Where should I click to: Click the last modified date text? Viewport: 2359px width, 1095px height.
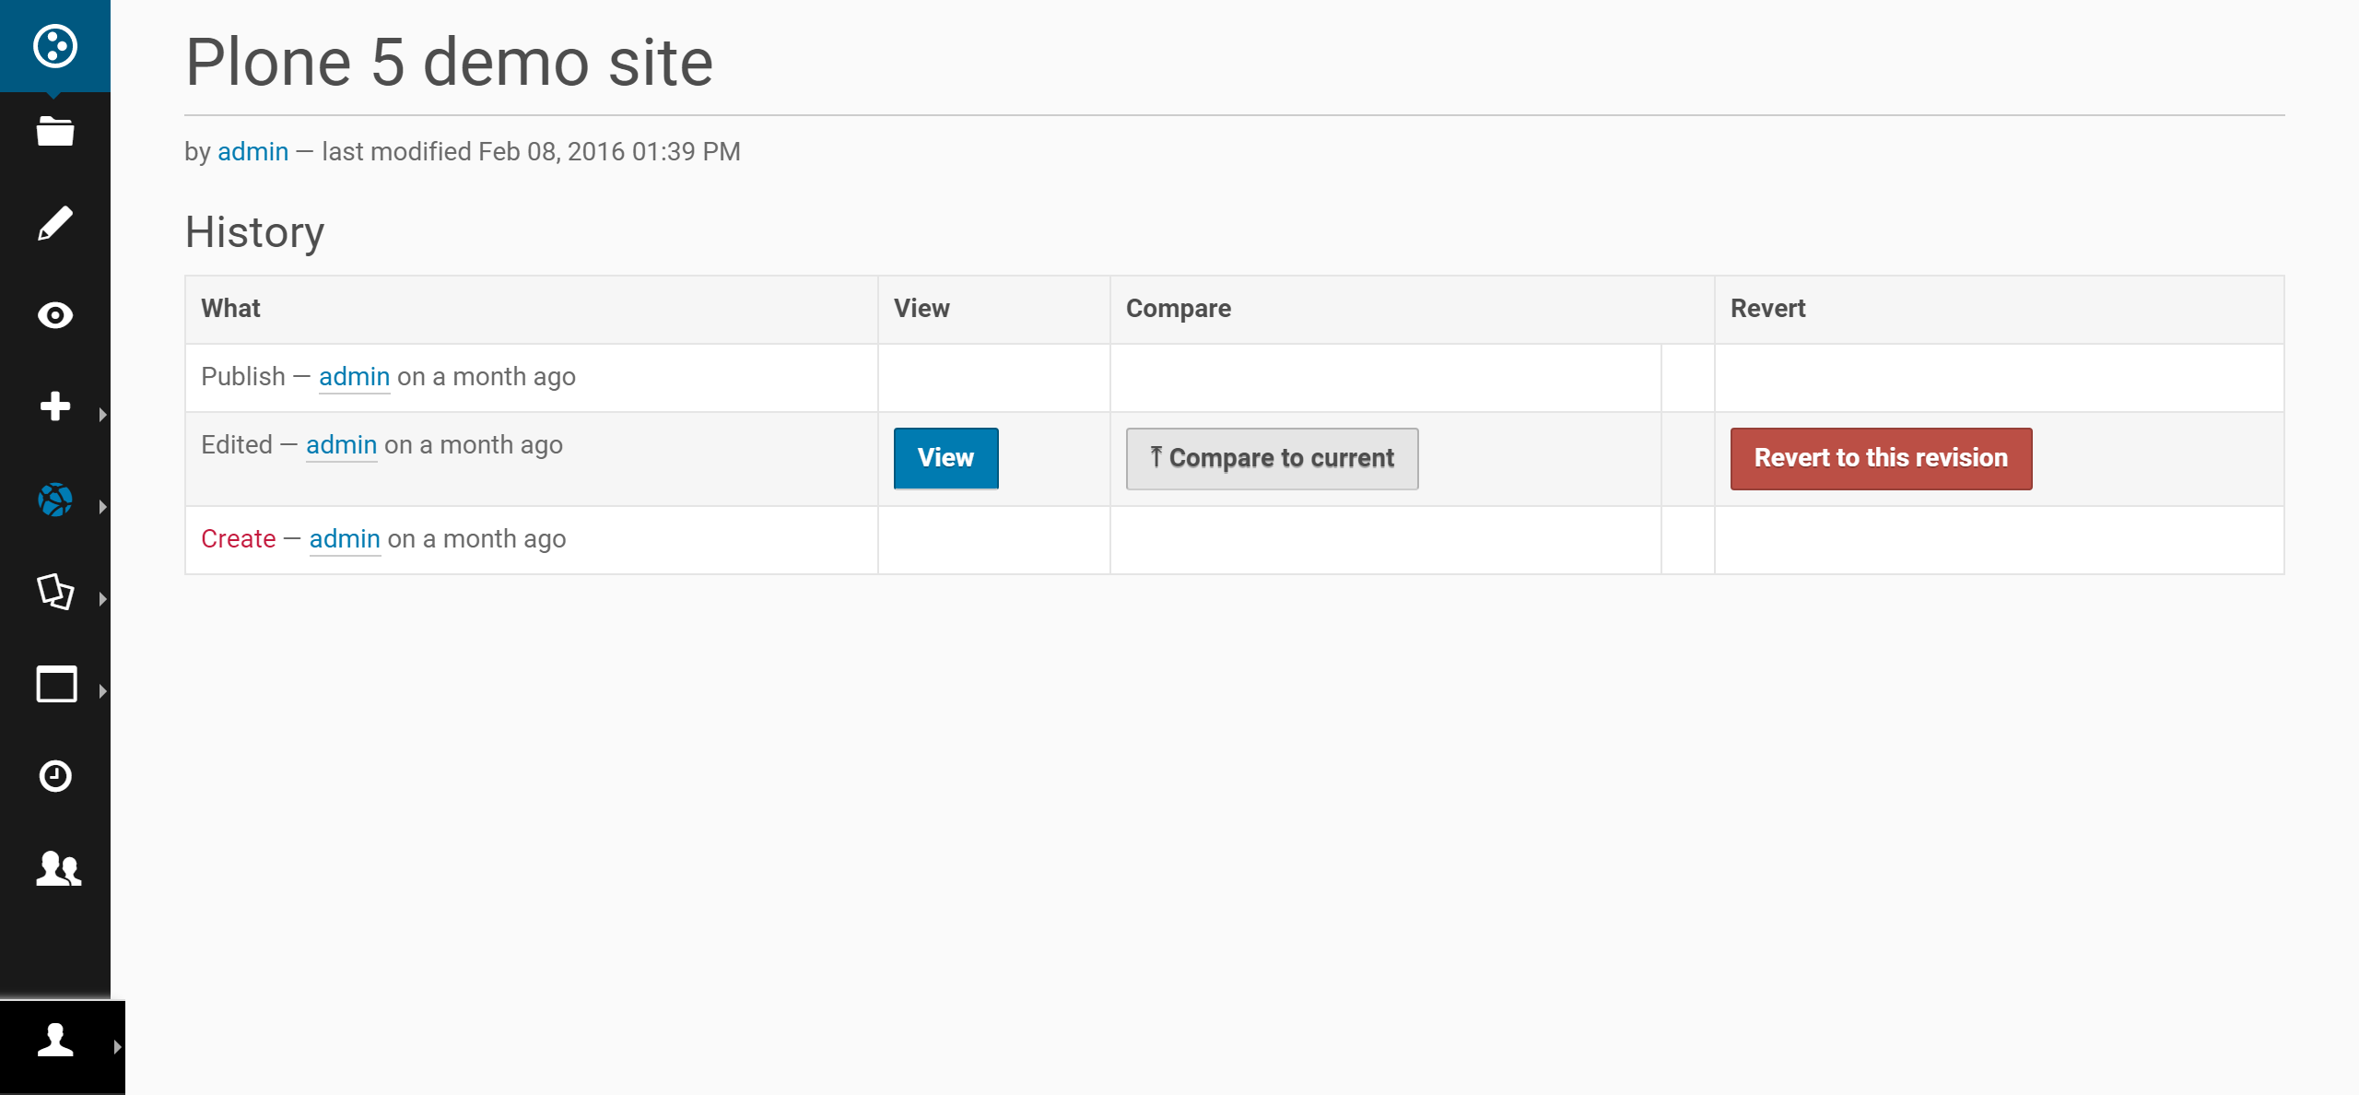click(x=531, y=151)
